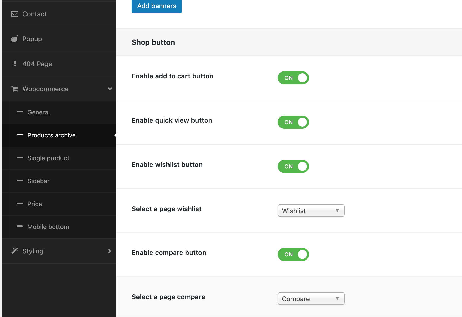
Task: Open the compare page dropdown
Action: [x=311, y=299]
